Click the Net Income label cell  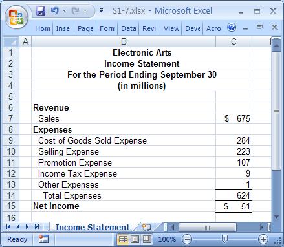(124, 206)
